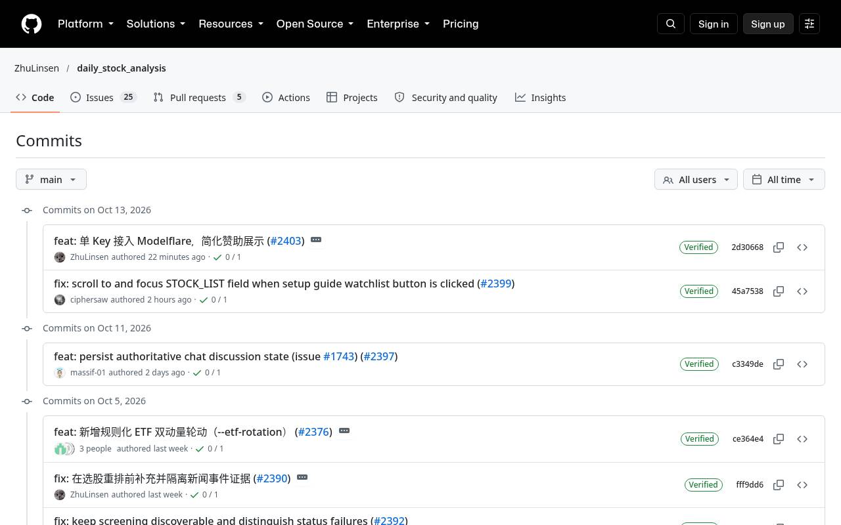
Task: Browse repository at commit fff9dd6
Action: point(802,485)
